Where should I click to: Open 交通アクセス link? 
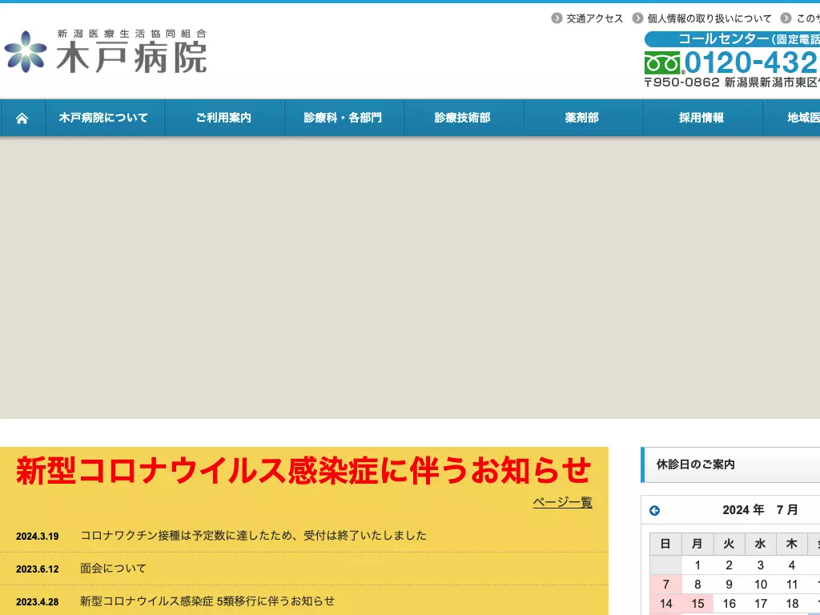[x=595, y=19]
